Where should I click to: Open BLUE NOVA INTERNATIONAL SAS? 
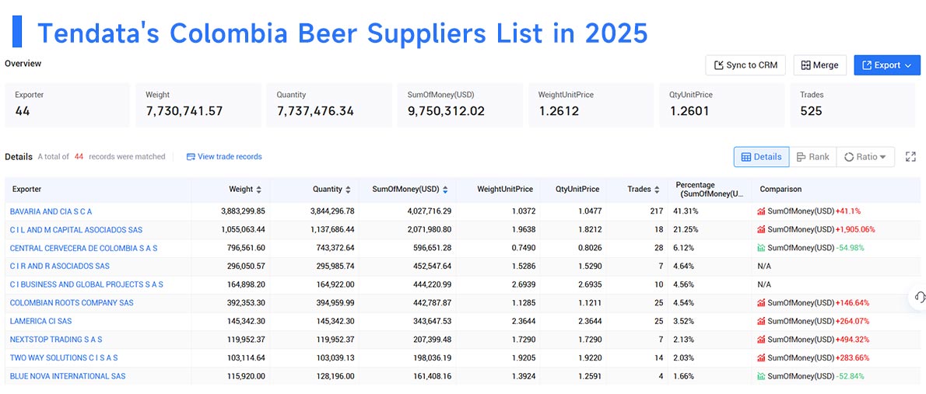point(68,375)
